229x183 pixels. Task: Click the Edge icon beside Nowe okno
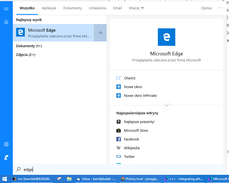point(119,87)
